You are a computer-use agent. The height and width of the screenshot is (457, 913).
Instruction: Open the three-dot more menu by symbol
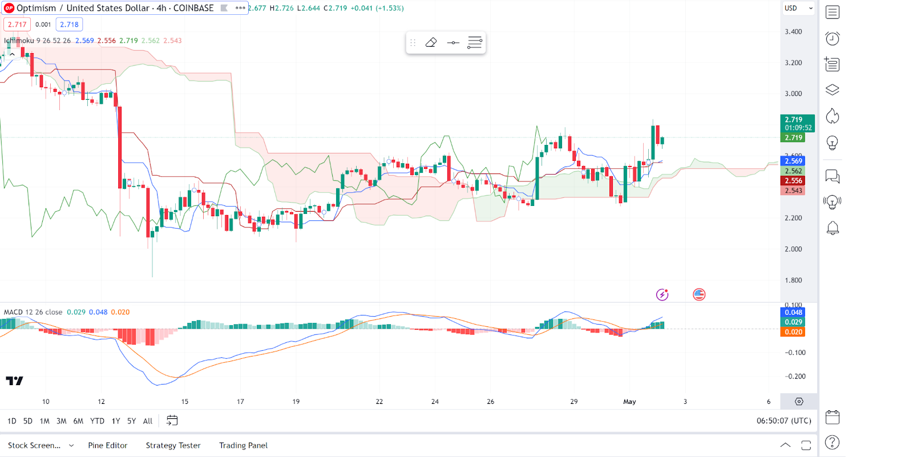click(240, 8)
